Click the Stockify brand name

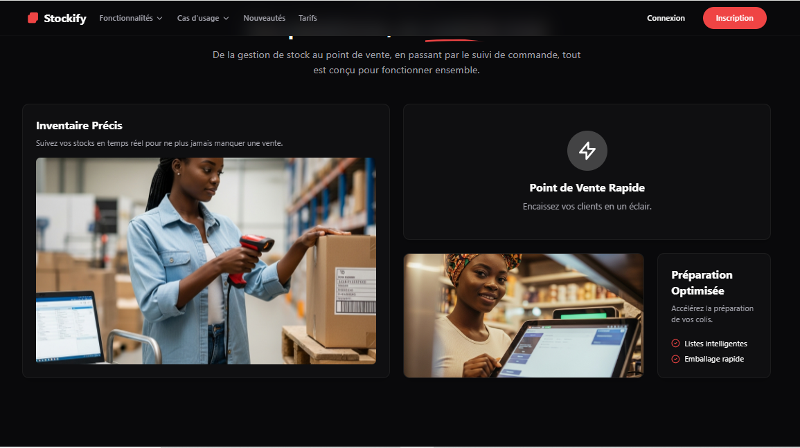click(x=65, y=19)
